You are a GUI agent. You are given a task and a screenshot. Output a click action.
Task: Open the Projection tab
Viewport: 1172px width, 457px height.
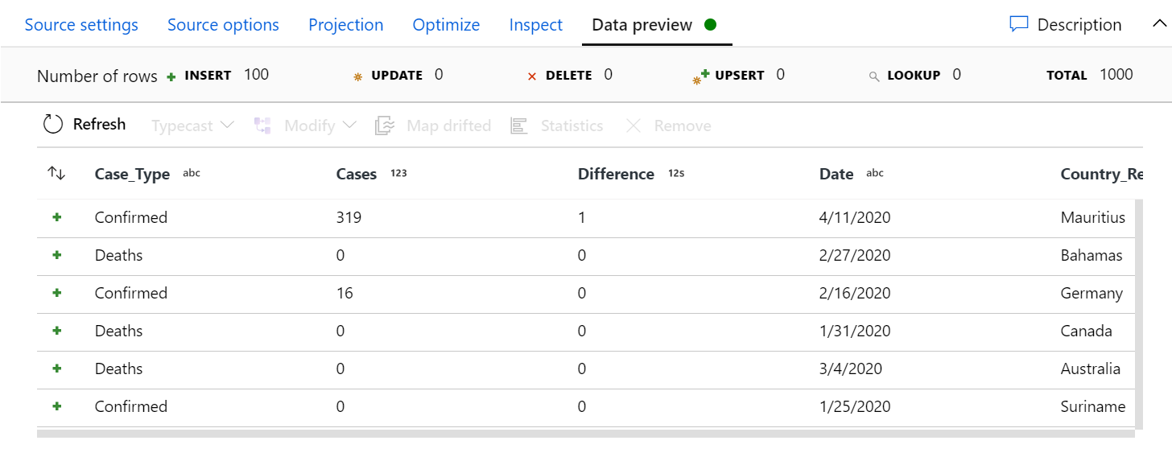click(x=346, y=25)
